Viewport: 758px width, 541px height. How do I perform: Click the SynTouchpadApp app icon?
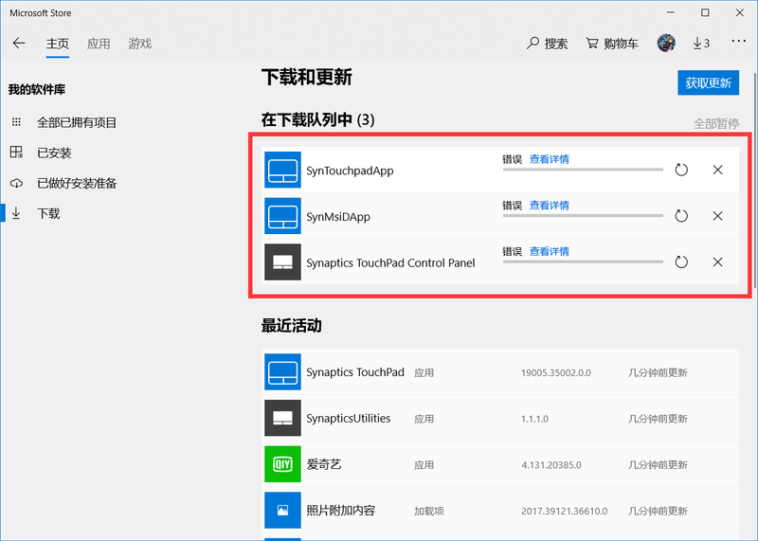tap(282, 170)
